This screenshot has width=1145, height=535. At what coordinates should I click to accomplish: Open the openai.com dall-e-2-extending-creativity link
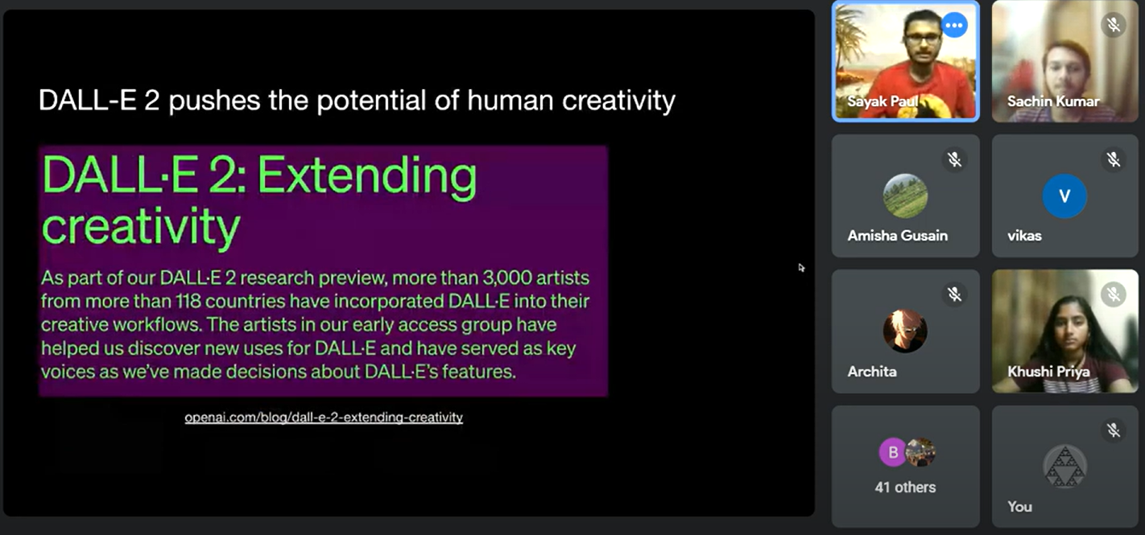point(324,417)
